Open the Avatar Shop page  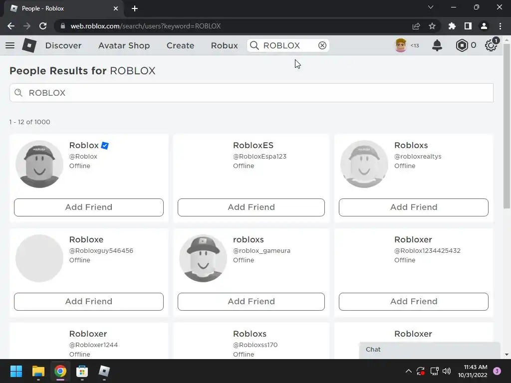(x=124, y=45)
